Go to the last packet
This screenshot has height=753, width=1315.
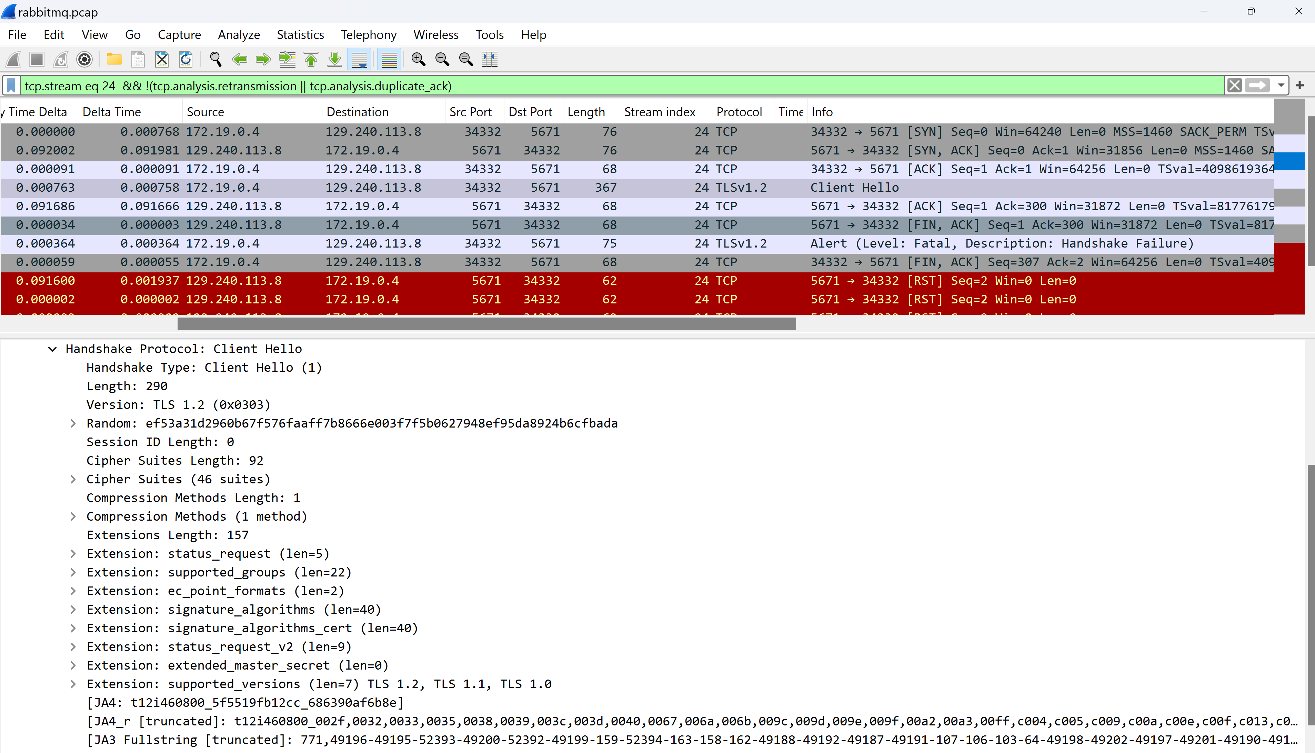click(x=334, y=59)
